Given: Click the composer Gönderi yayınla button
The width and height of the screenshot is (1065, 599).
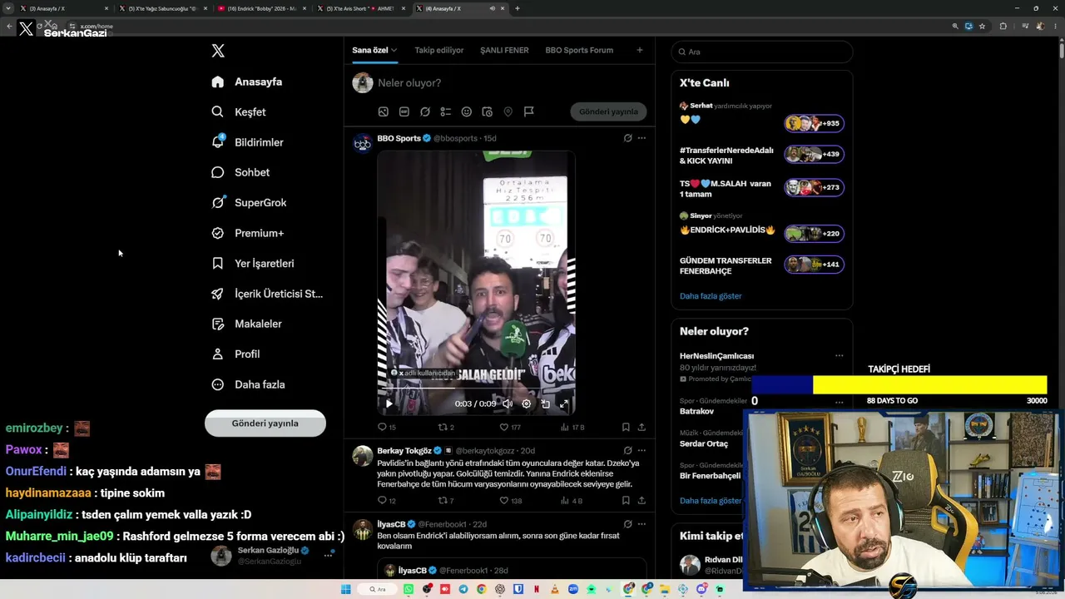Looking at the screenshot, I should 608,111.
